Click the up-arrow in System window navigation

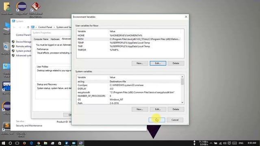(x=28, y=27)
